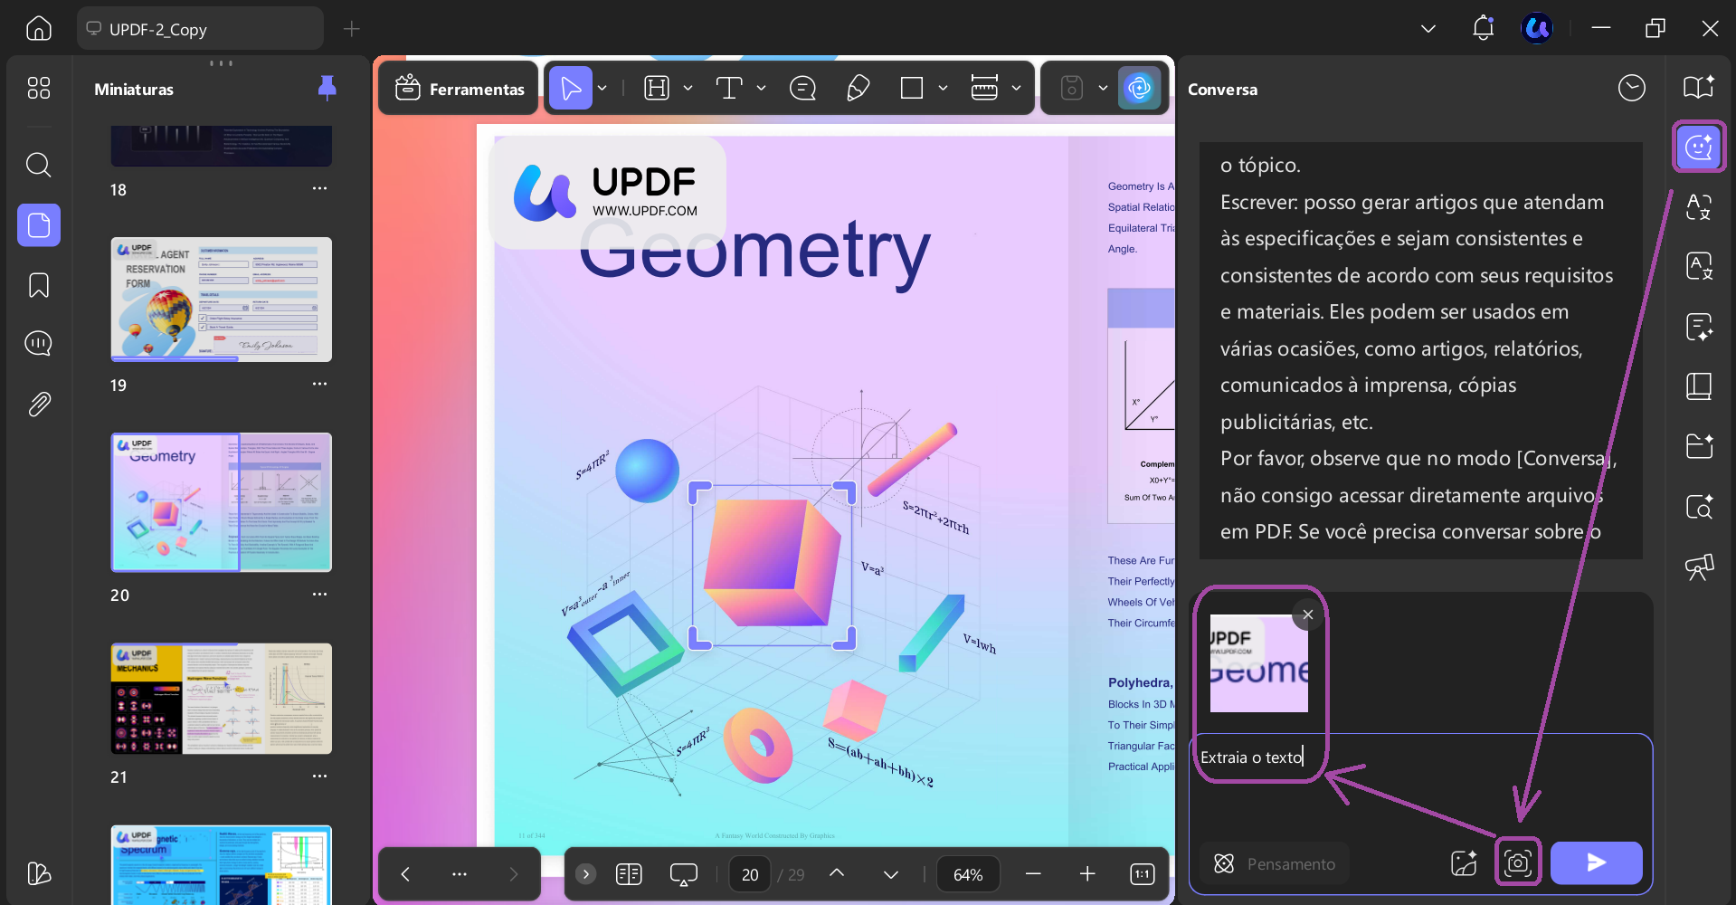The height and width of the screenshot is (905, 1736).
Task: Remove the attached screenshot image
Action: click(1307, 614)
